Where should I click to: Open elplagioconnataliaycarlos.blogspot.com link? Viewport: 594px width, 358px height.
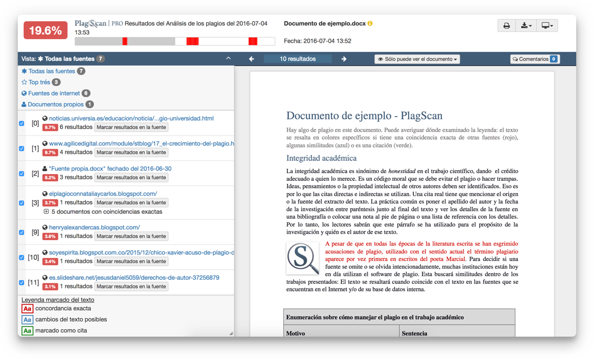pyautogui.click(x=103, y=193)
